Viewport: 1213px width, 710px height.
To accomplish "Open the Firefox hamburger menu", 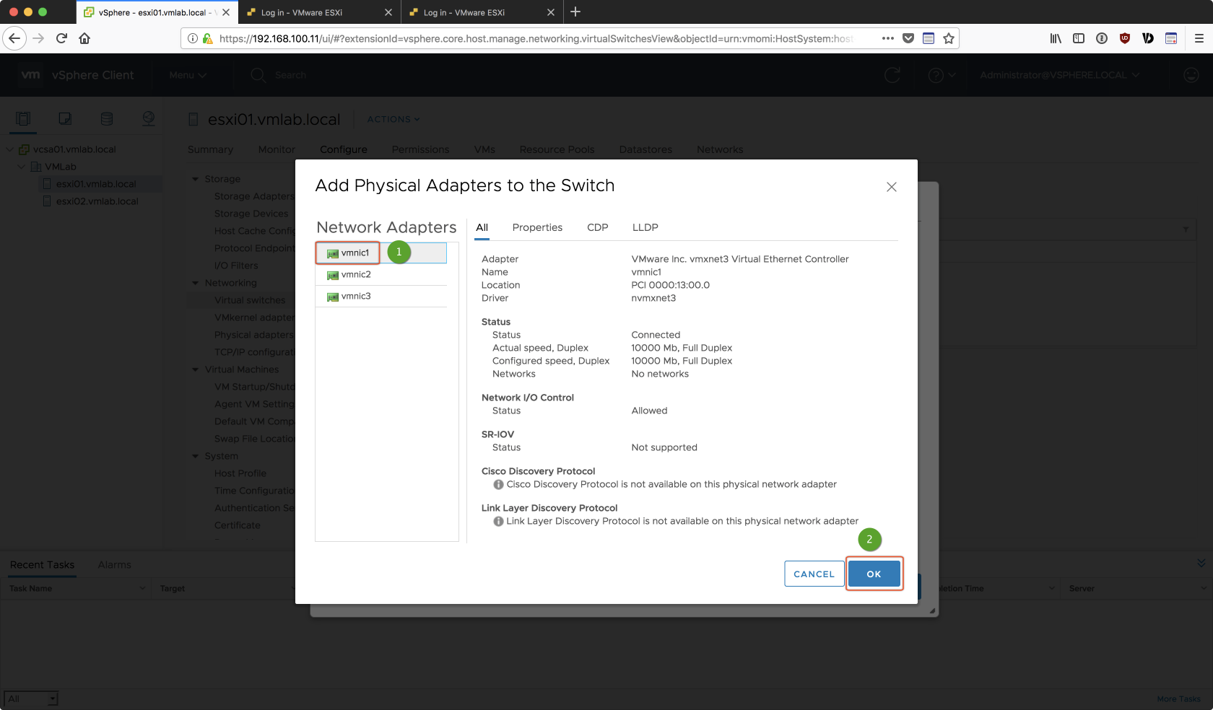I will [1199, 38].
